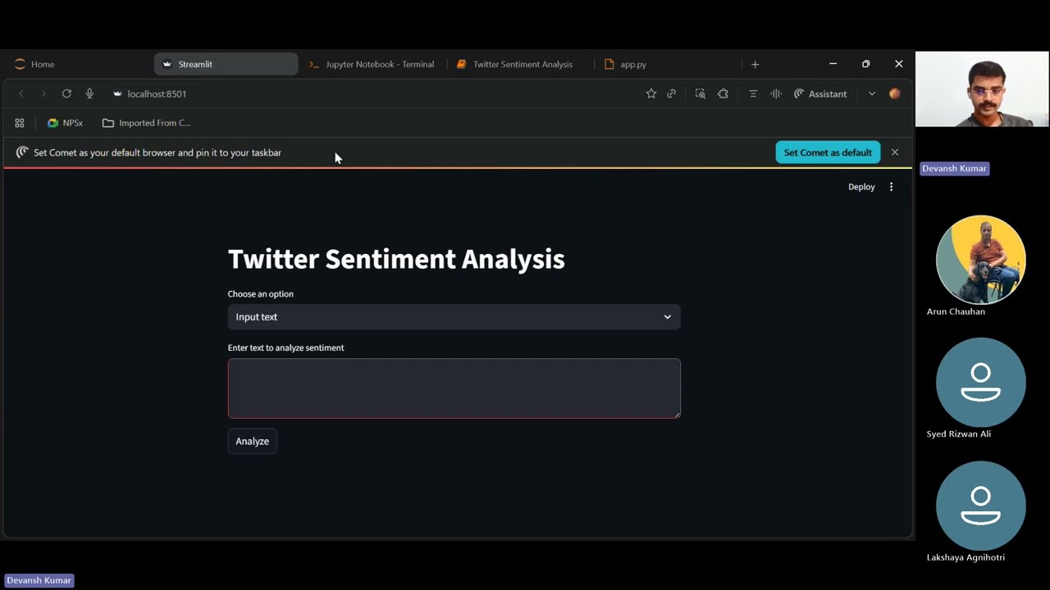Select Lakshaya Agnihotri's participant avatar
This screenshot has width=1050, height=590.
coord(981,506)
